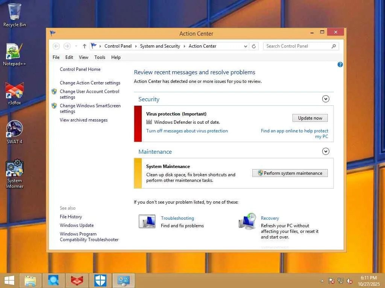Expand the arrow after Control Panel breadcrumb
This screenshot has width=385, height=288.
(136, 46)
